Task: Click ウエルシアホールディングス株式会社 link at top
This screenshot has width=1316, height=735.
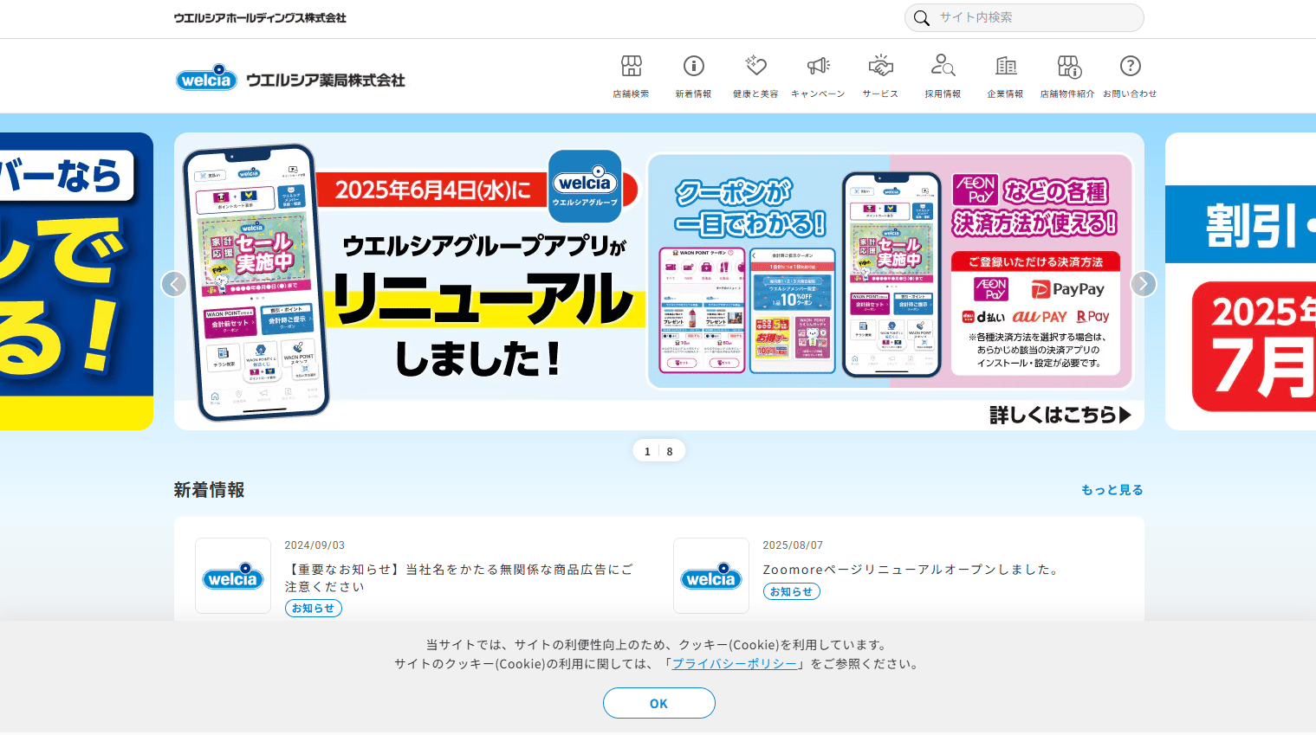Action: tap(260, 17)
